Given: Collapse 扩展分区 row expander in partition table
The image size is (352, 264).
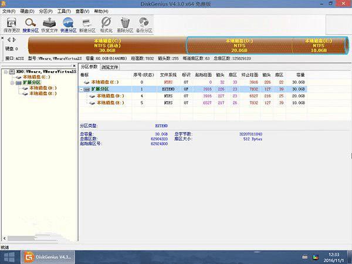Looking at the screenshot, I should point(82,89).
